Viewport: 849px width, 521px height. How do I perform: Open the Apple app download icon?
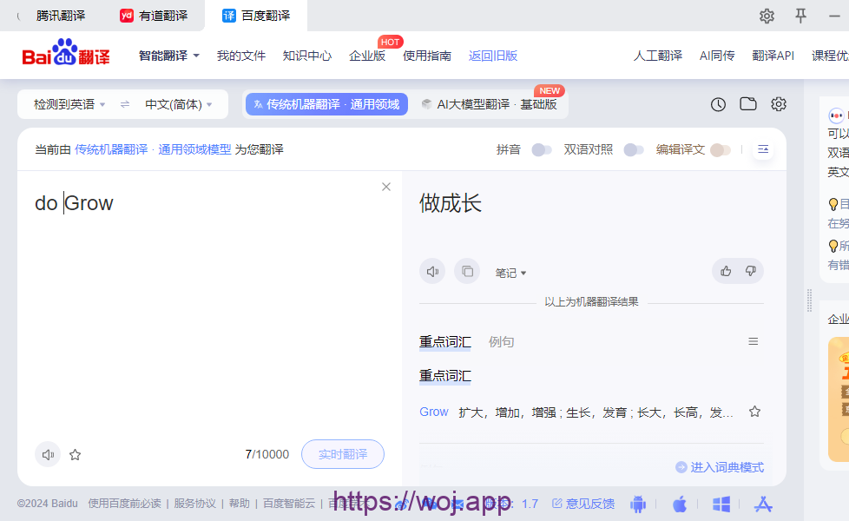[680, 505]
